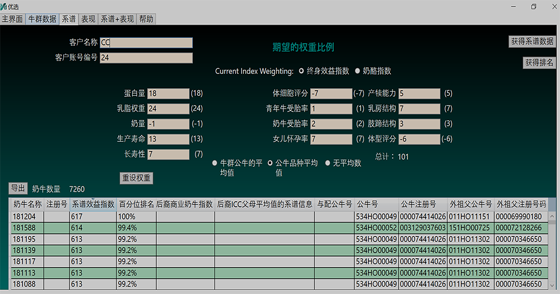Switch to the 牛群数据 tab

click(42, 18)
